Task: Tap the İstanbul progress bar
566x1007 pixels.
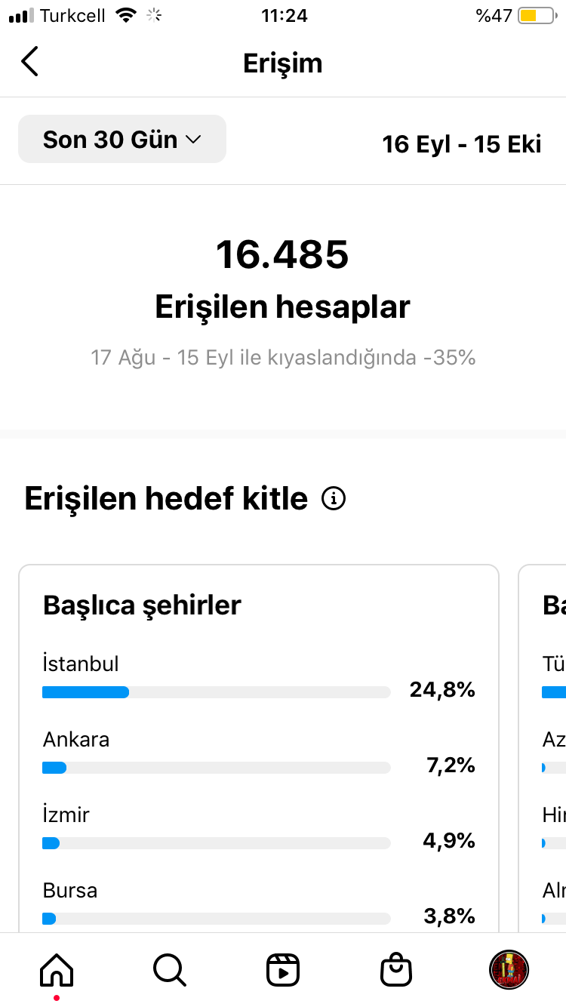Action: point(217,692)
